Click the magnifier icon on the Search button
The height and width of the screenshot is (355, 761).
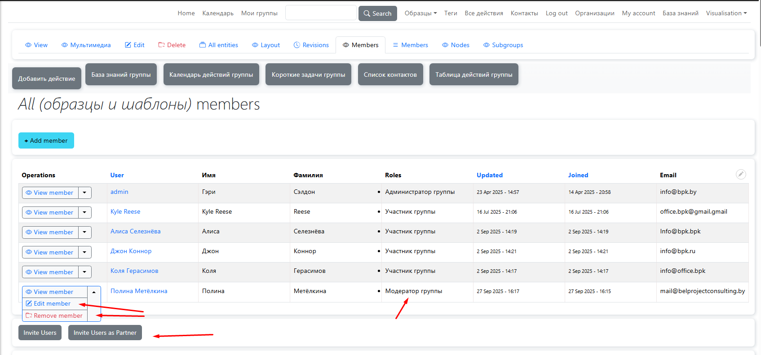(367, 14)
